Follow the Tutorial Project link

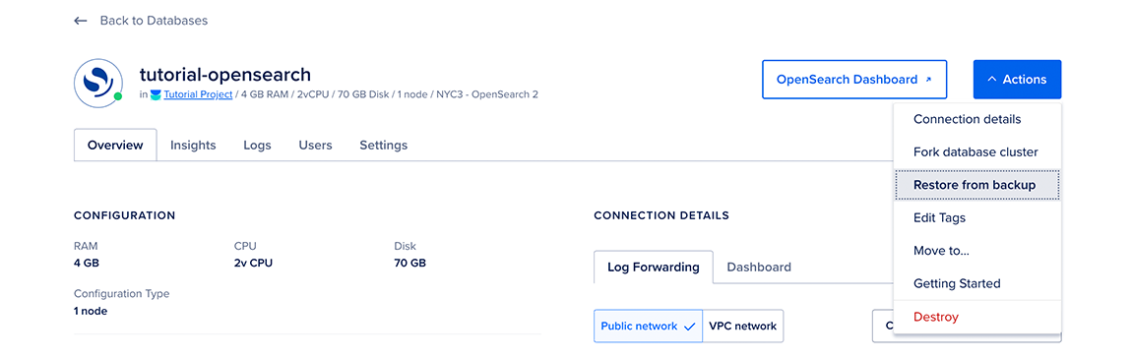point(198,94)
